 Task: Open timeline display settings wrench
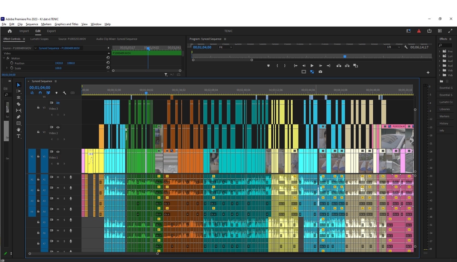tap(64, 93)
